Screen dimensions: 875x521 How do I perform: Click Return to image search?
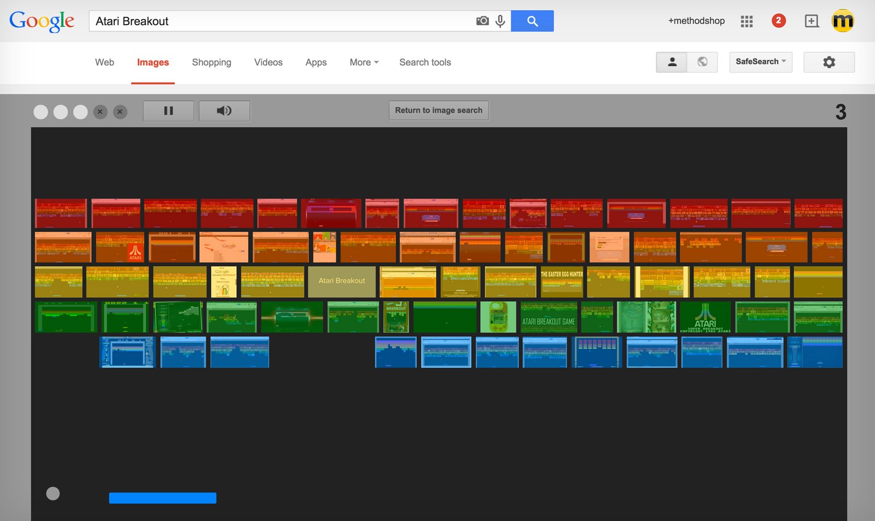pos(439,110)
